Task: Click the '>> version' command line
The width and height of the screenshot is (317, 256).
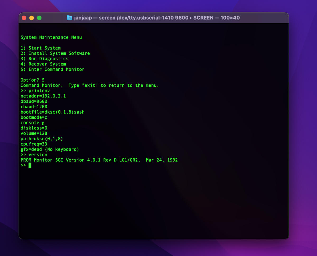Action: [x=34, y=155]
